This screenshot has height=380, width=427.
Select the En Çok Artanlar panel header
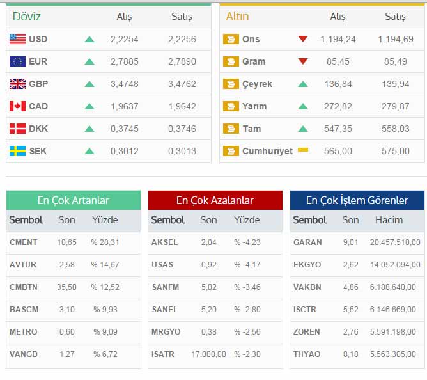click(x=73, y=200)
